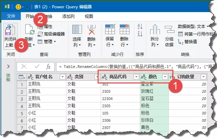Screen dimensions: 217x139
Task: Click the ABC type icon of 商品代码
Action: coord(105,77)
